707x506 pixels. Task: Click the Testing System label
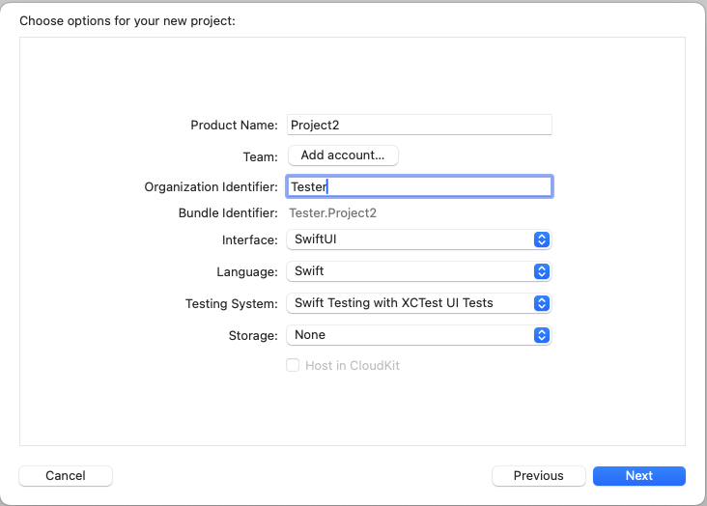click(231, 303)
